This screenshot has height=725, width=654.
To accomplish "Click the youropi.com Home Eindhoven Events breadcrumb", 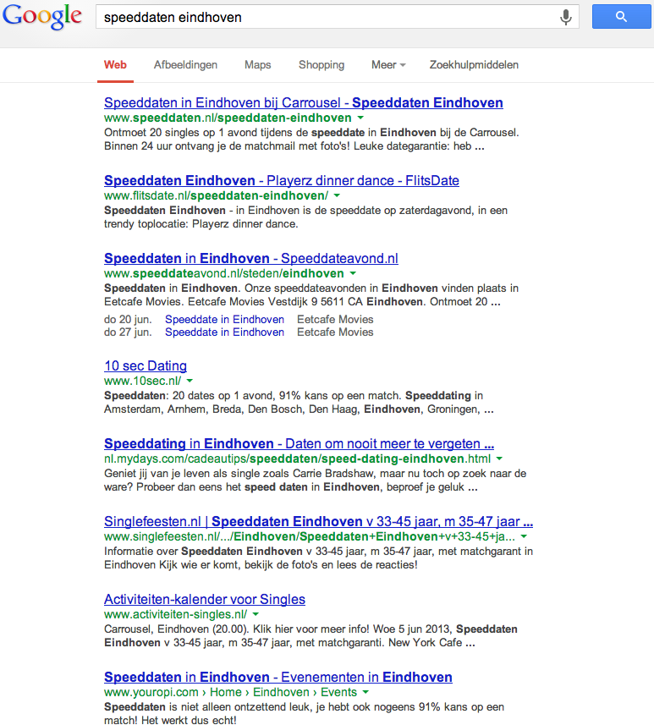I will (x=230, y=692).
